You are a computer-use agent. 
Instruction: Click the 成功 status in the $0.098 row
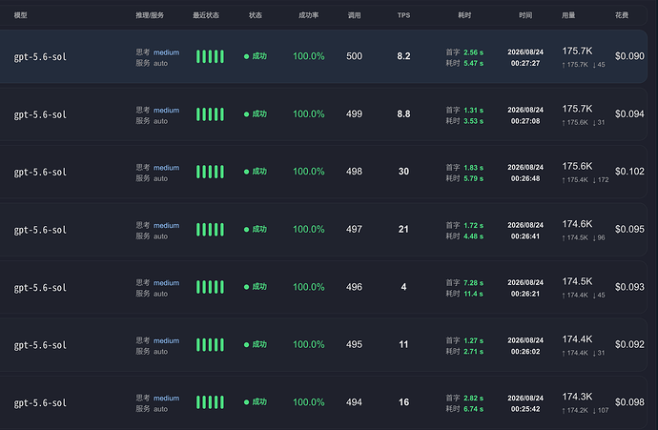click(x=256, y=402)
